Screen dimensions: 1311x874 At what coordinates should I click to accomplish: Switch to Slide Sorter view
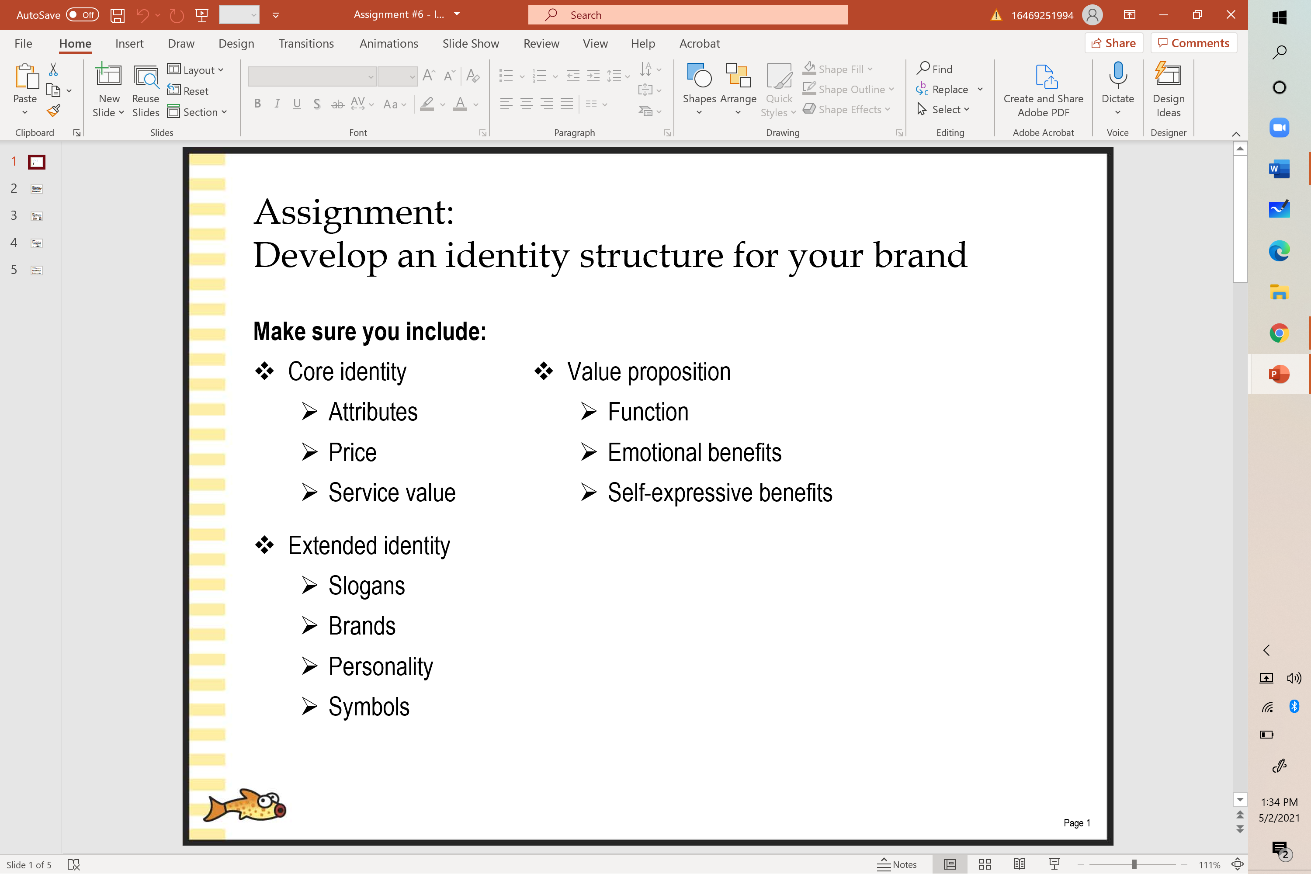(x=985, y=864)
